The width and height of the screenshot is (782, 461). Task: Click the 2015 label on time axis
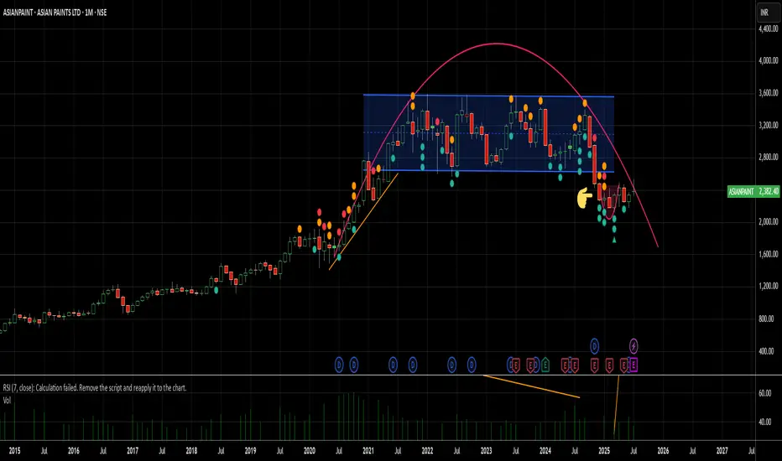point(13,450)
